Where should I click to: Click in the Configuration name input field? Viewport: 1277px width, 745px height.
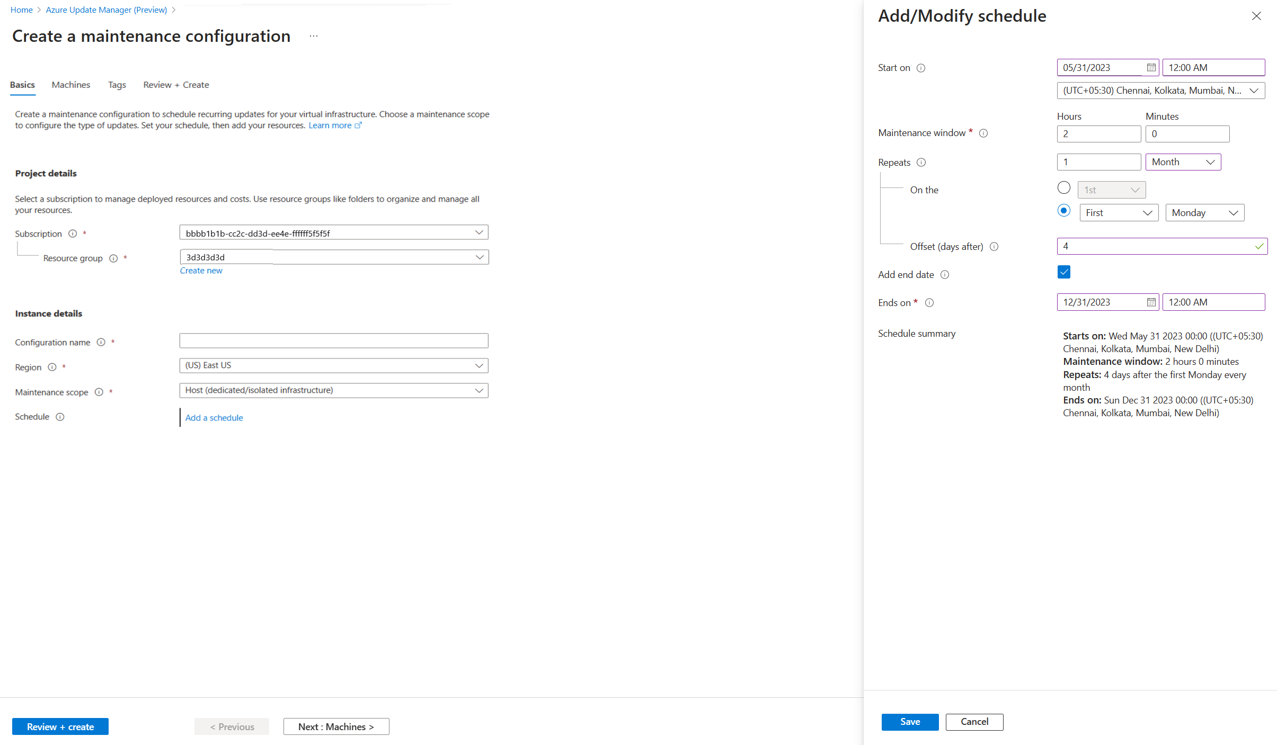click(x=334, y=342)
